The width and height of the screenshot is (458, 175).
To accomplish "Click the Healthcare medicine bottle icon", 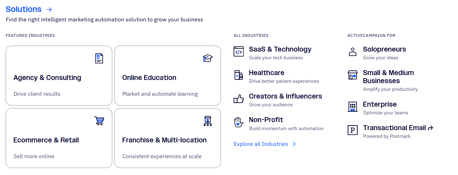I will coord(238,75).
